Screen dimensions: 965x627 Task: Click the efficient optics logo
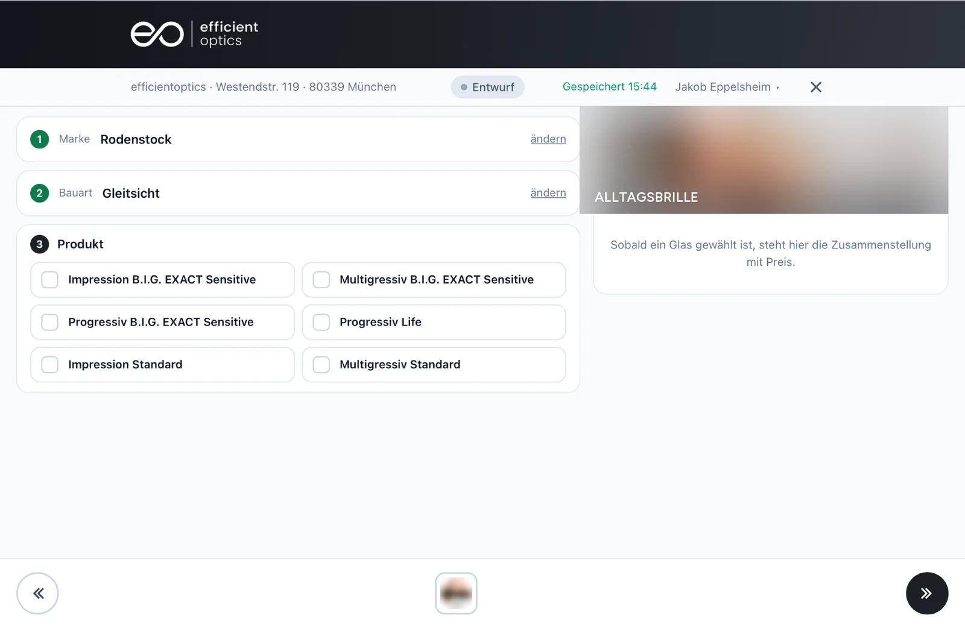pos(194,34)
